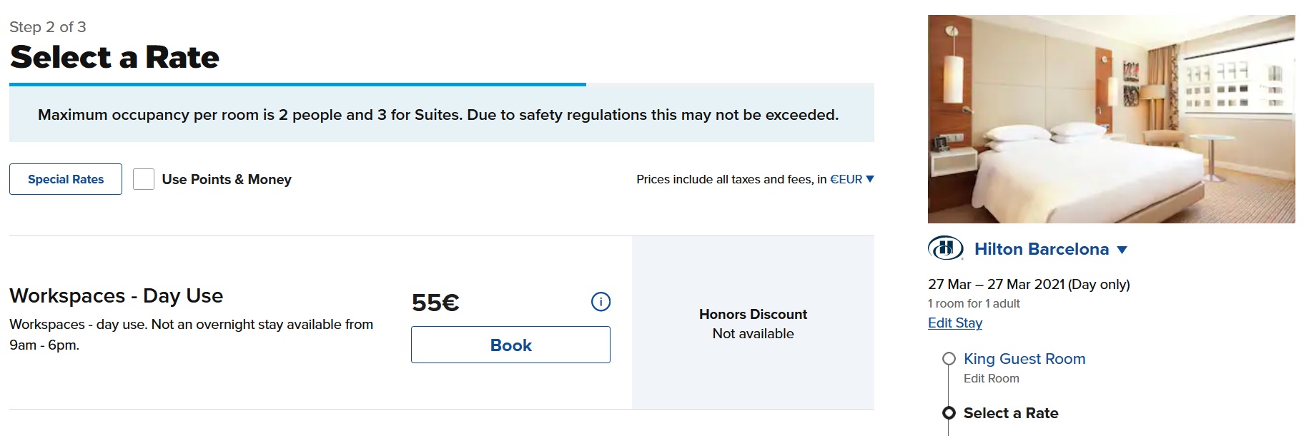Screen dimensions: 1309x436
Task: Click the Edit Room link
Action: [991, 379]
